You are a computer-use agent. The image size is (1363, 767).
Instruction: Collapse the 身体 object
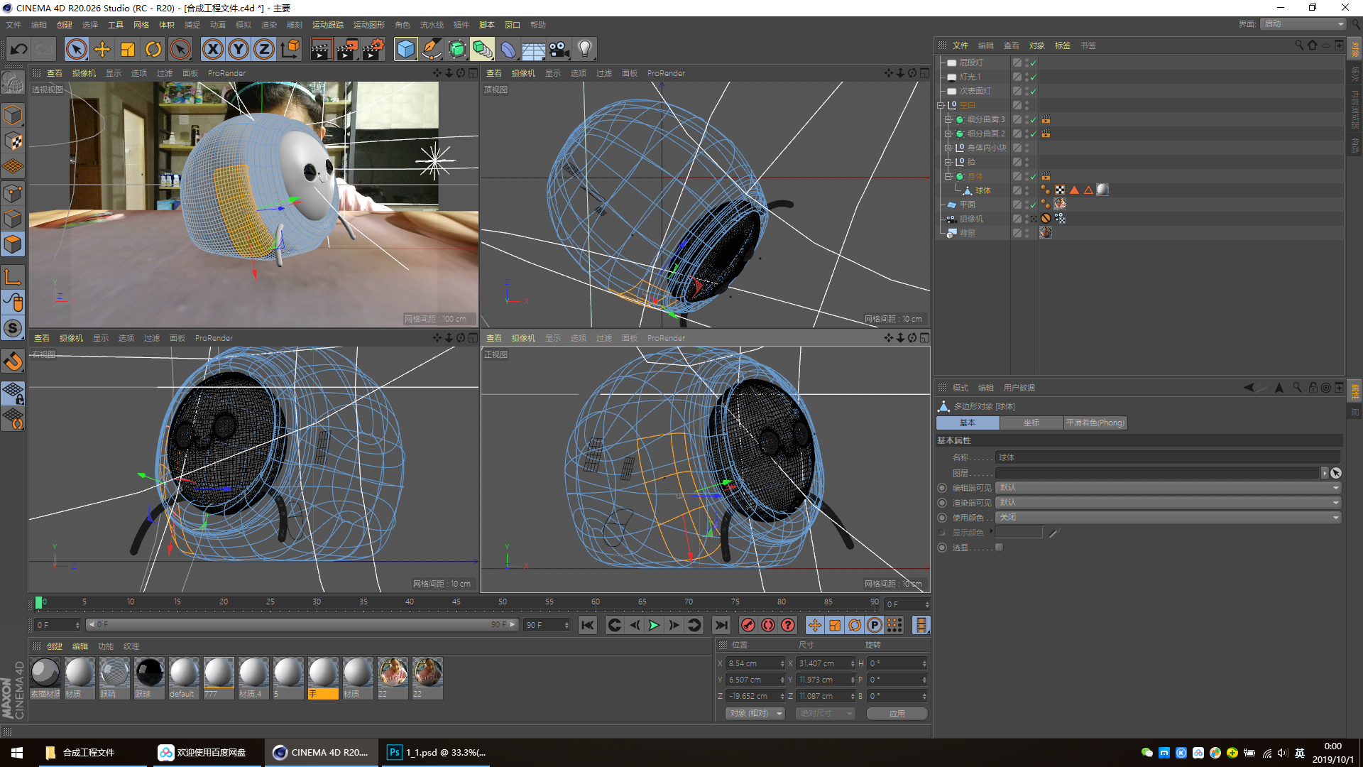pos(948,176)
